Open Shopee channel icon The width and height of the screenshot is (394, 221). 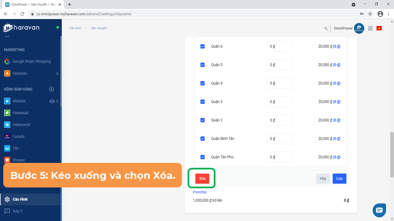pyautogui.click(x=7, y=160)
